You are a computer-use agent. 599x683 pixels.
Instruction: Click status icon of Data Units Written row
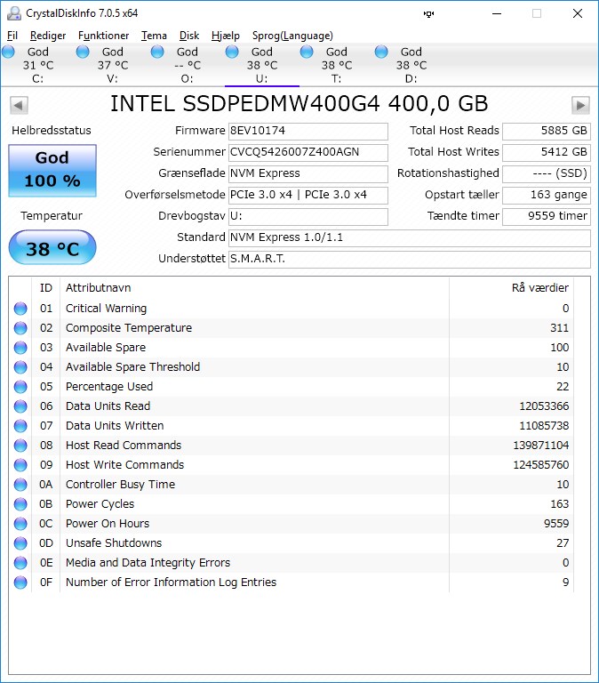point(20,426)
